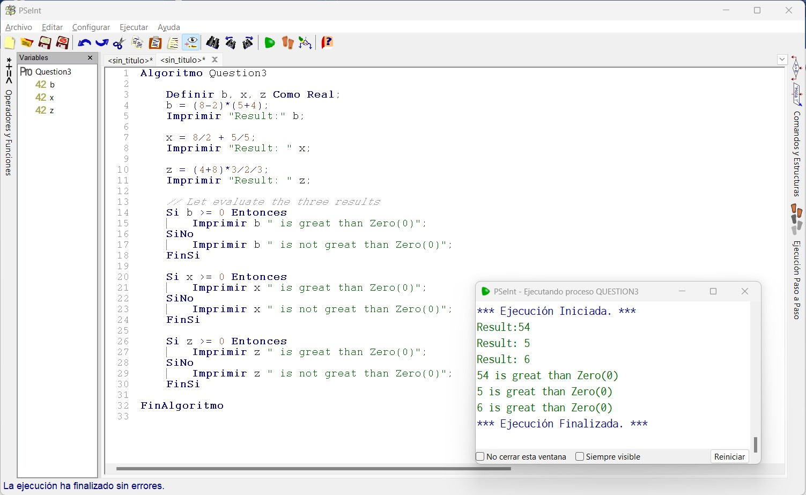806x495 pixels.
Task: Switch to the first sin_titulo tab
Action: 130,60
